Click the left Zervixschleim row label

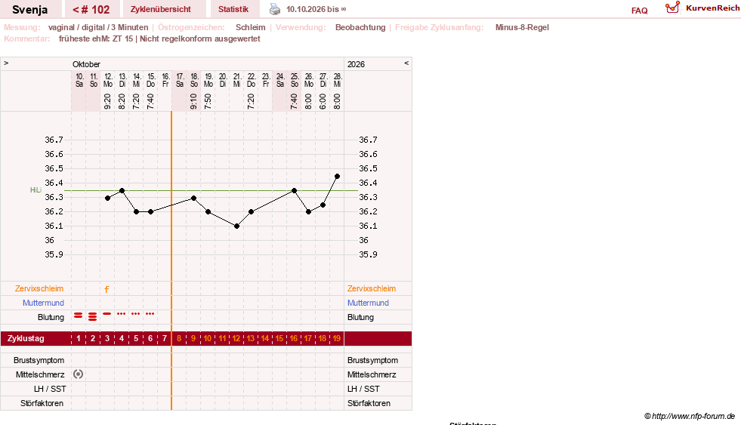pyautogui.click(x=39, y=288)
